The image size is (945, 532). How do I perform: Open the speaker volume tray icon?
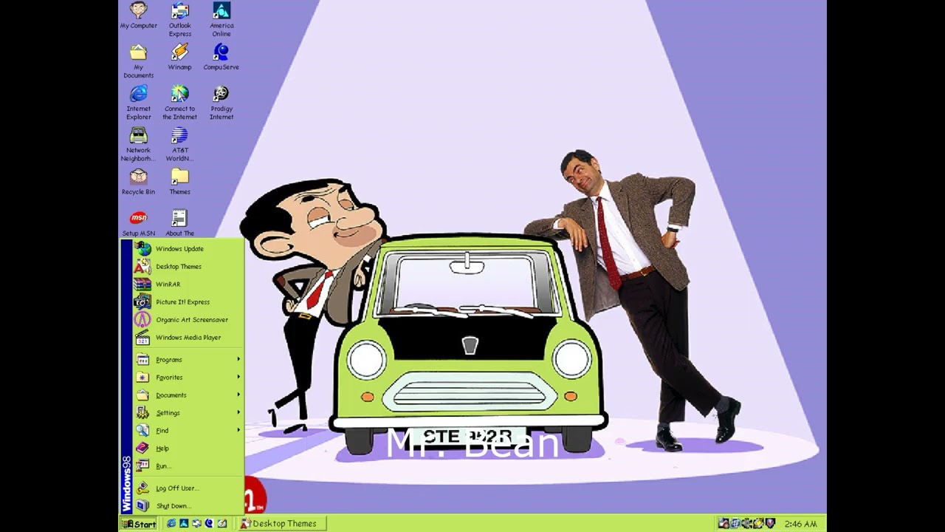(747, 523)
